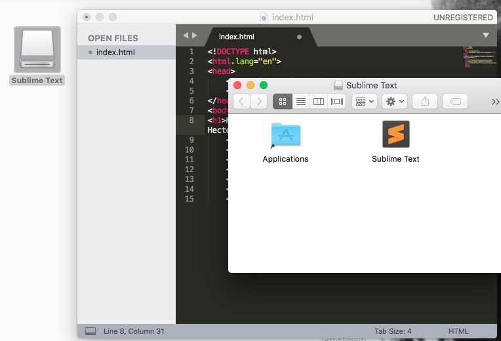
Task: Switch Finder to list view
Action: [x=300, y=101]
